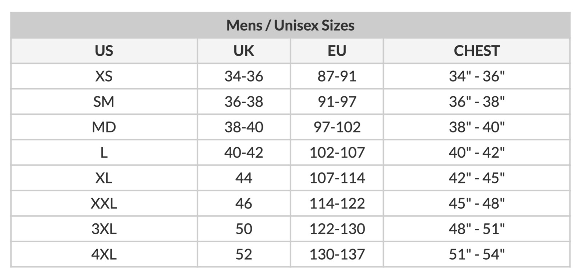This screenshot has width=581, height=278.
Task: Click EU size 130-137 cell
Action: pyautogui.click(x=337, y=254)
